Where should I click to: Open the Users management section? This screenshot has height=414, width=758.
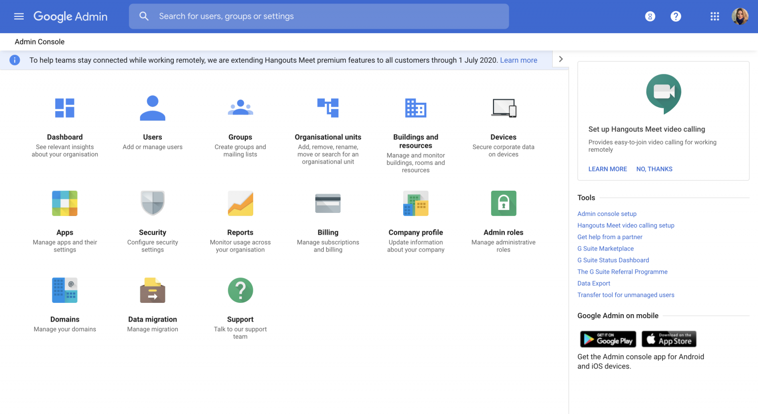(152, 108)
